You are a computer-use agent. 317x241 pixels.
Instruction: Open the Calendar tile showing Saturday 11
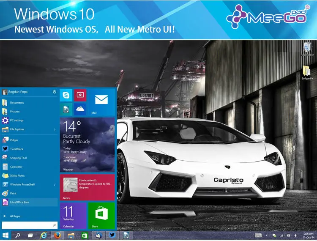(x=73, y=216)
